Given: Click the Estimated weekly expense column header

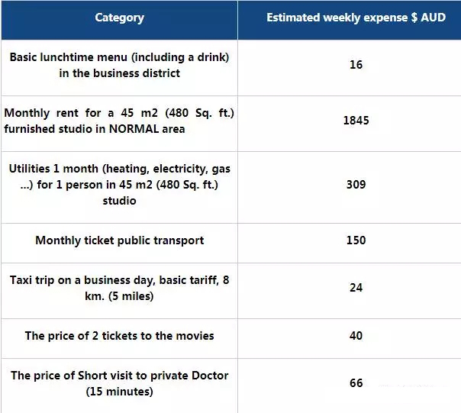Looking at the screenshot, I should tap(349, 18).
